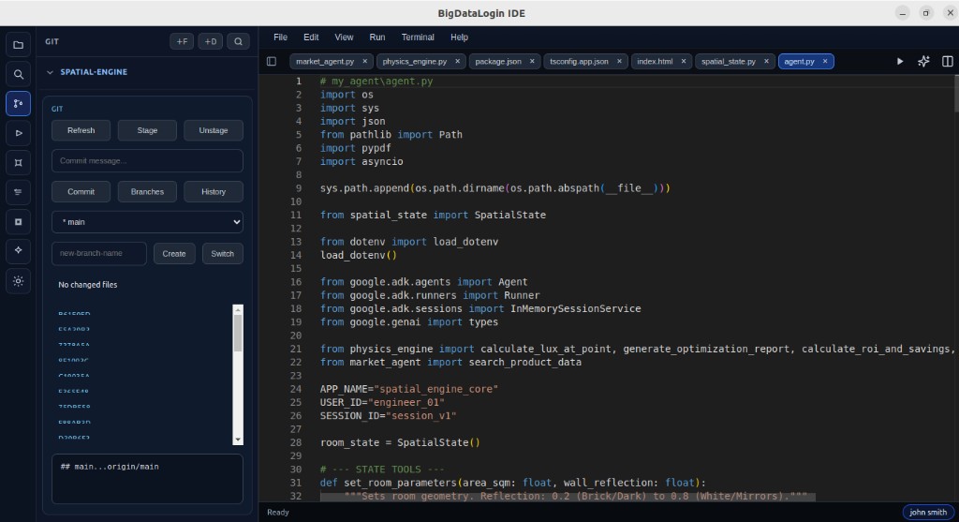Viewport: 959px width, 522px height.
Task: Click the search button in GIT header
Action: (239, 41)
